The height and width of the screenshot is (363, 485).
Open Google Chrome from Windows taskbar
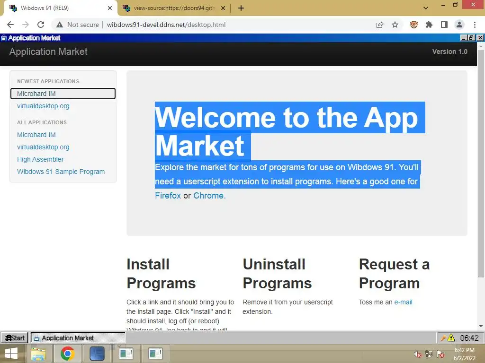(67, 354)
